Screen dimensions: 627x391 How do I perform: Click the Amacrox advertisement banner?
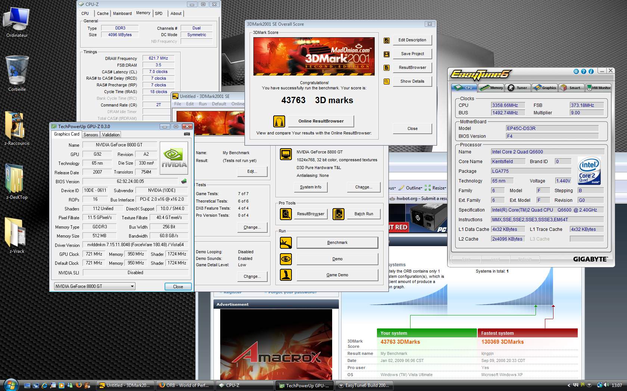pyautogui.click(x=276, y=344)
